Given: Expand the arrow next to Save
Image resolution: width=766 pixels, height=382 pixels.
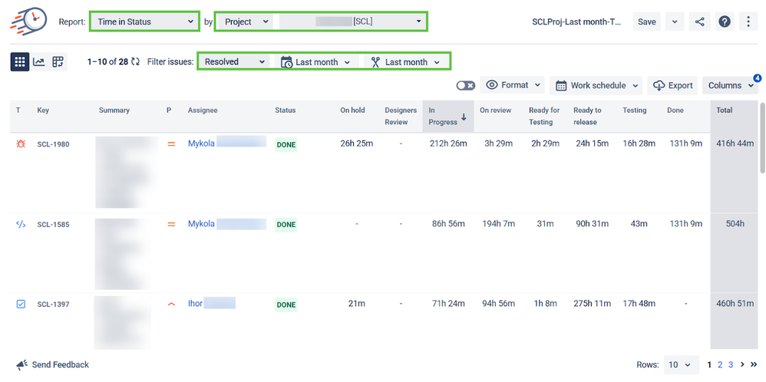Looking at the screenshot, I should [x=675, y=21].
